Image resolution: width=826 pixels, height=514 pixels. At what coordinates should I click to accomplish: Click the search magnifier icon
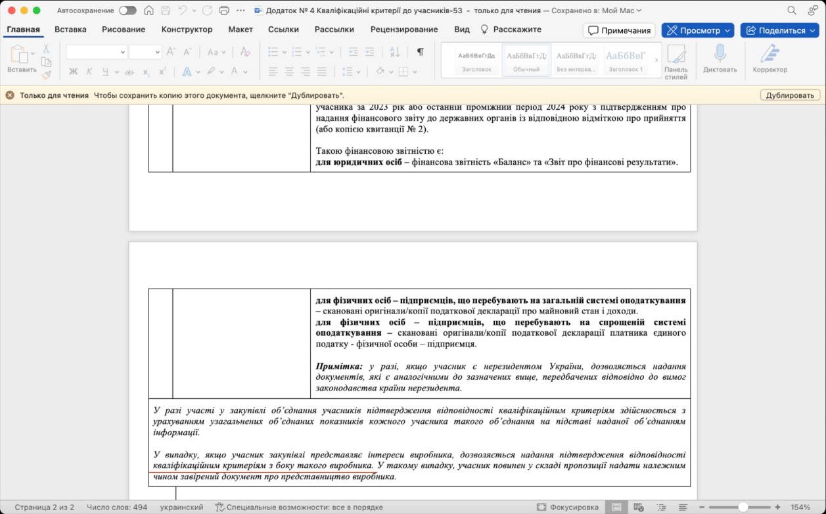(792, 11)
